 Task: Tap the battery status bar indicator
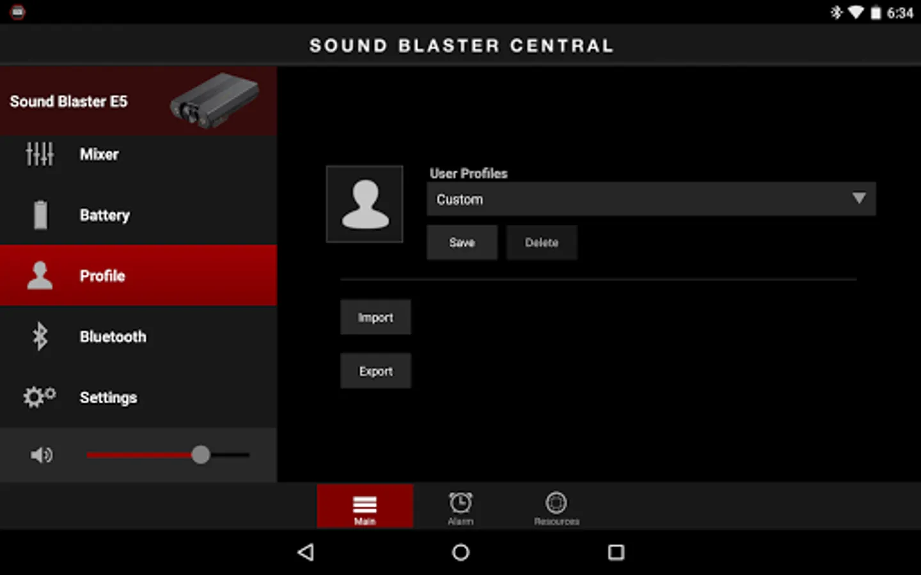click(876, 12)
